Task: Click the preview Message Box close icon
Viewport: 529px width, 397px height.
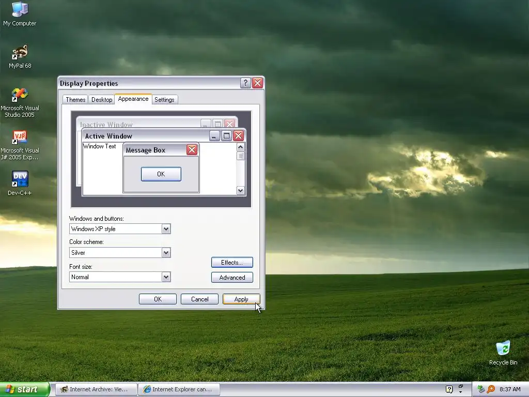Action: (192, 149)
